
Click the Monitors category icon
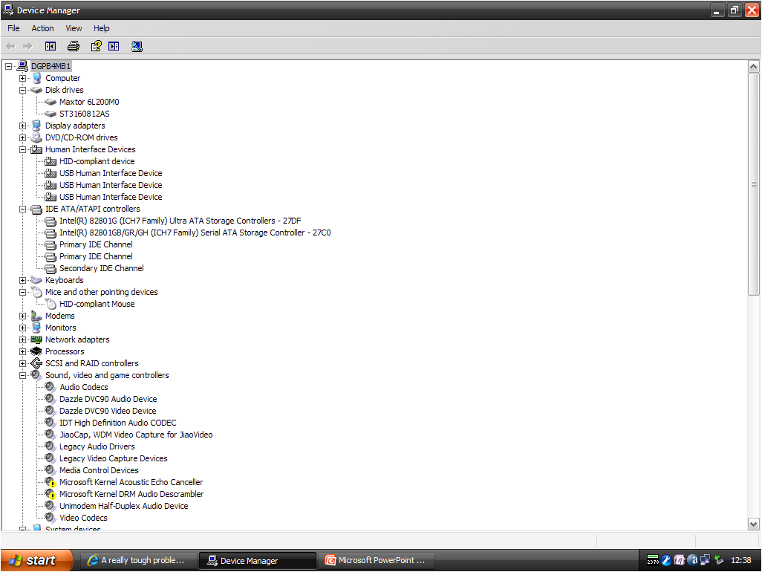pyautogui.click(x=36, y=328)
